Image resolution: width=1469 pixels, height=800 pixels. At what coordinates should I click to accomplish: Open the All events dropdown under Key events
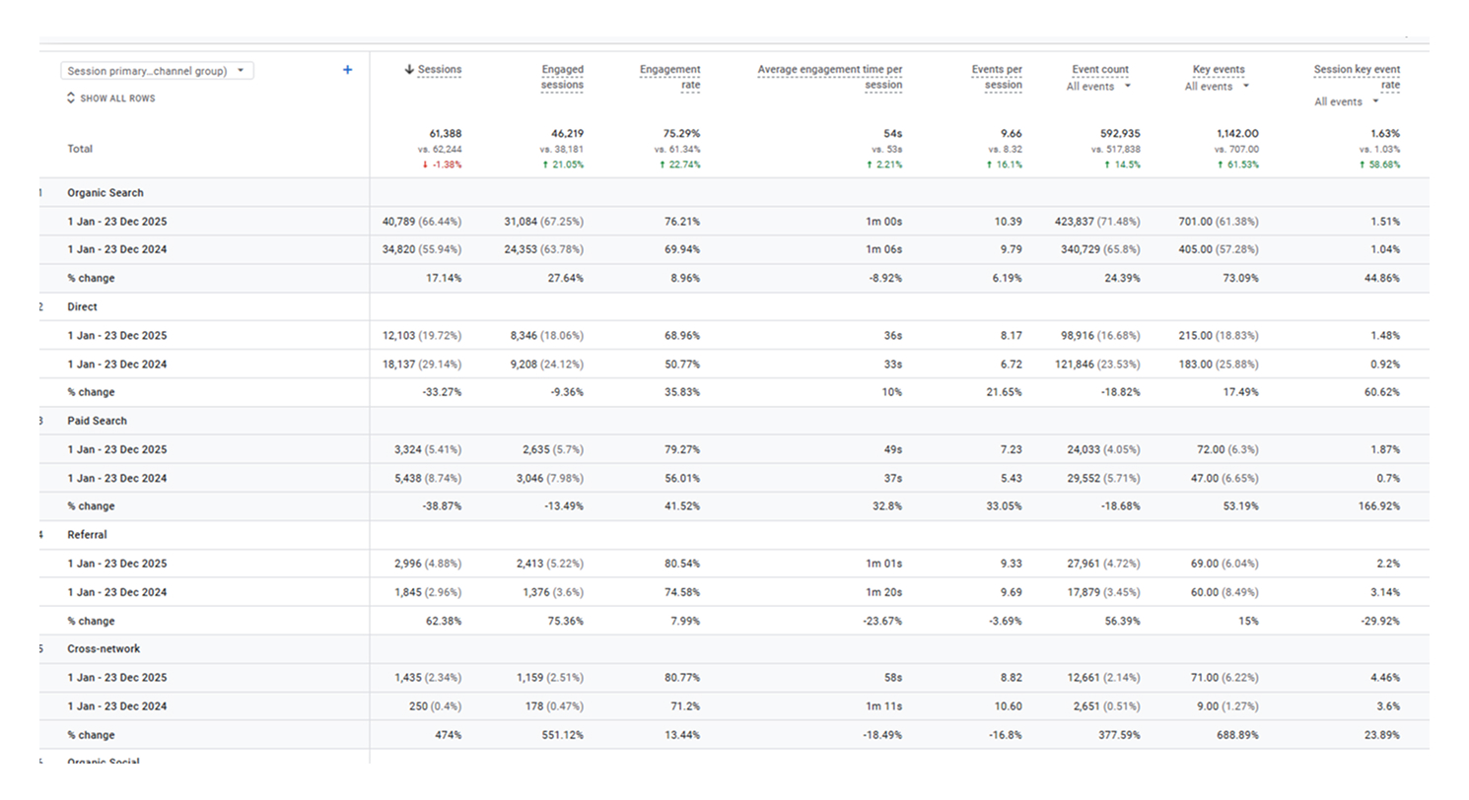pyautogui.click(x=1217, y=87)
